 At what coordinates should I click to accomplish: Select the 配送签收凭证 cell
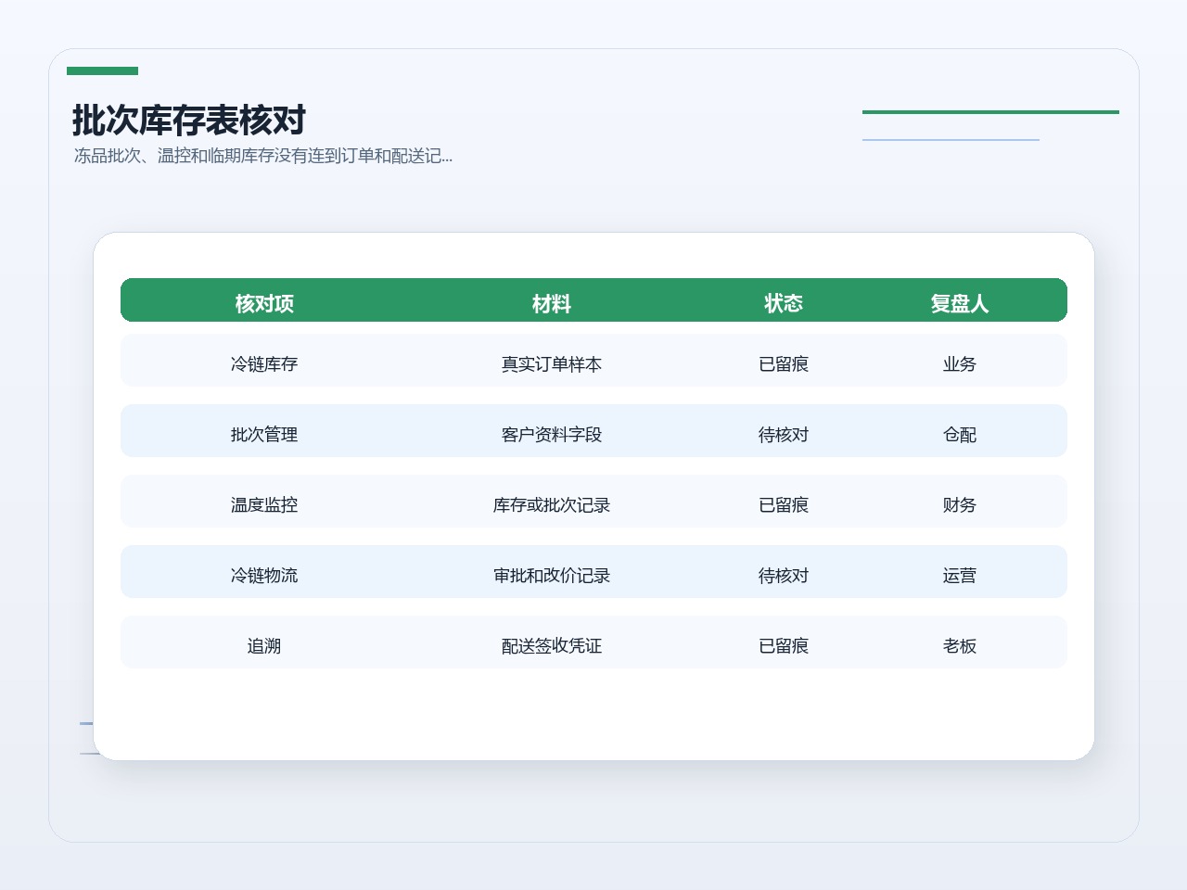[552, 646]
